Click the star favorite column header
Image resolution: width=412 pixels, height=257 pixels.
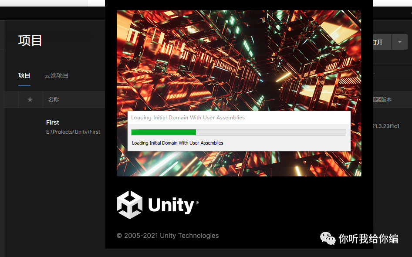[30, 100]
